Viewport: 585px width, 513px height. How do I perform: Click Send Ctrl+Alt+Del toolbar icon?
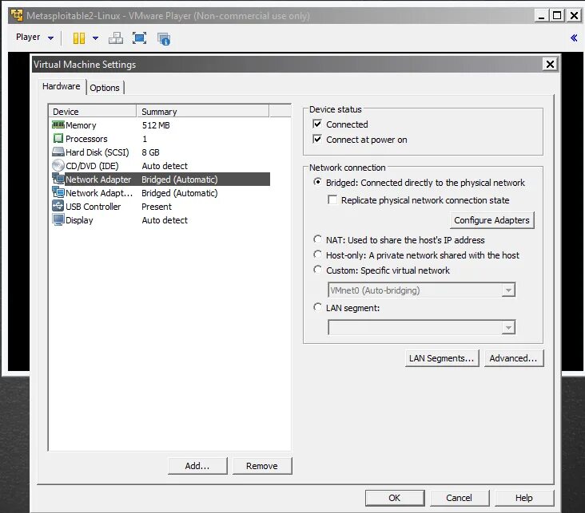[x=116, y=38]
